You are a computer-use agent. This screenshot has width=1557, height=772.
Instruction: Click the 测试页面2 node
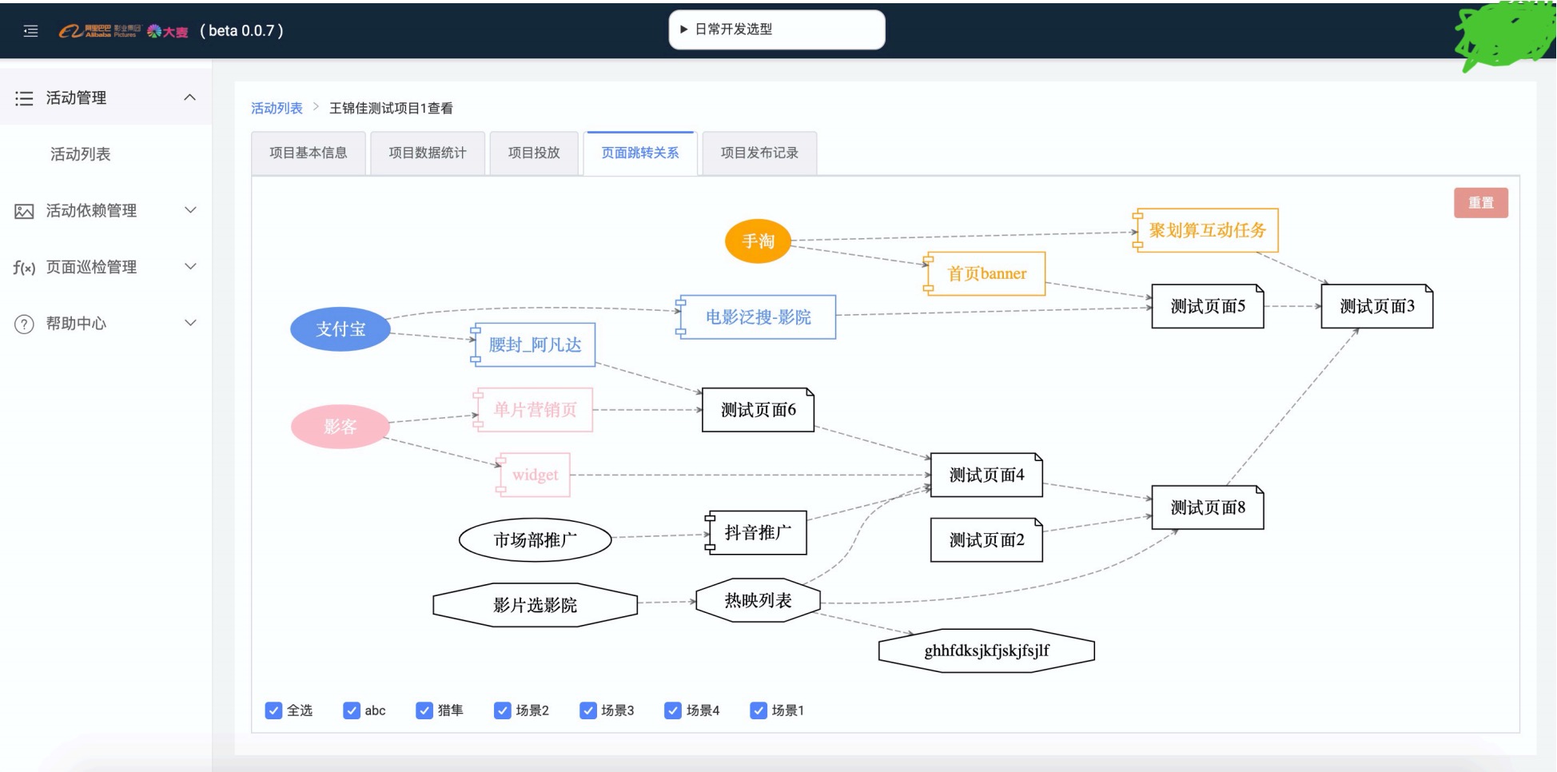(x=986, y=540)
